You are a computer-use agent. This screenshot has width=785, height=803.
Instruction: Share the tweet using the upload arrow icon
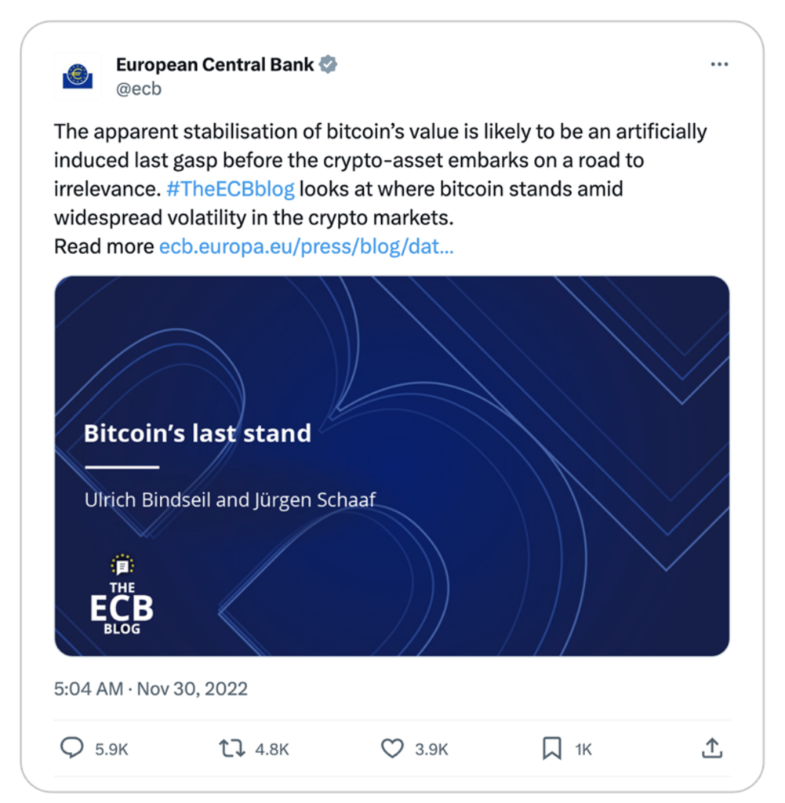[710, 749]
